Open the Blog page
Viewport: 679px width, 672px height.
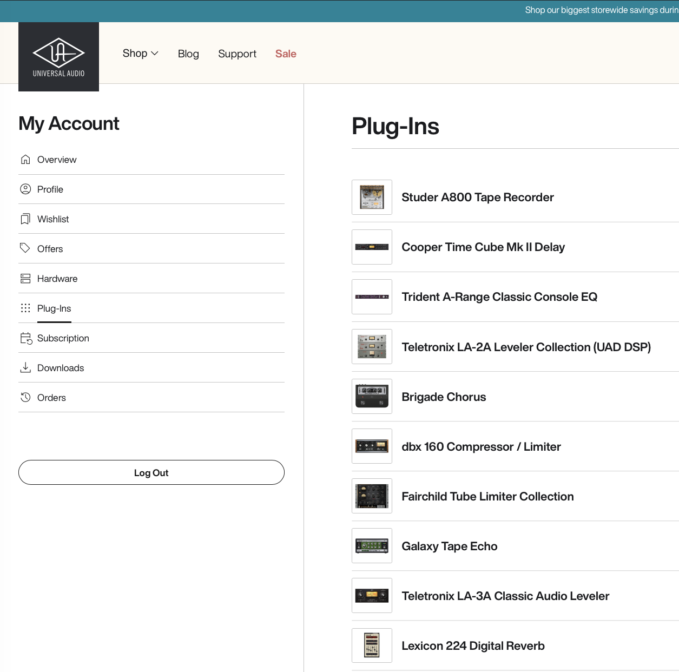click(x=188, y=54)
